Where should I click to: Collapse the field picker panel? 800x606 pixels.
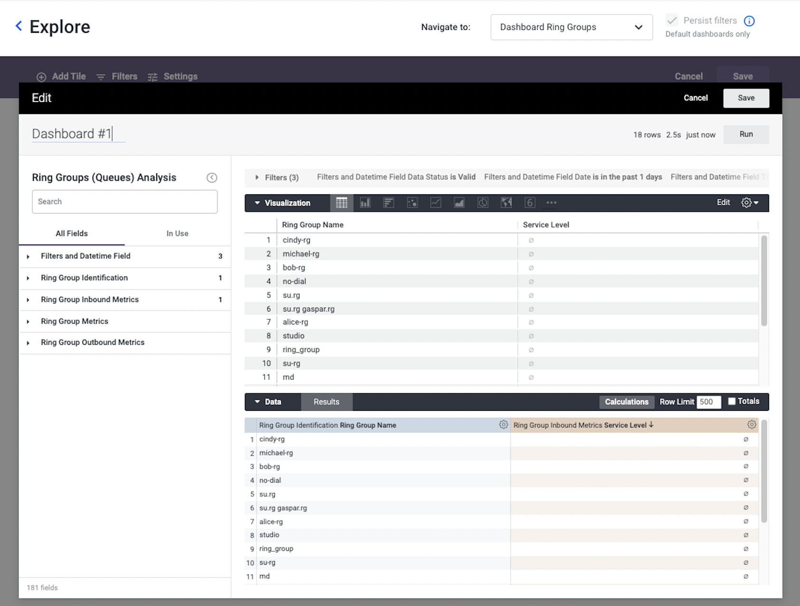pyautogui.click(x=212, y=178)
